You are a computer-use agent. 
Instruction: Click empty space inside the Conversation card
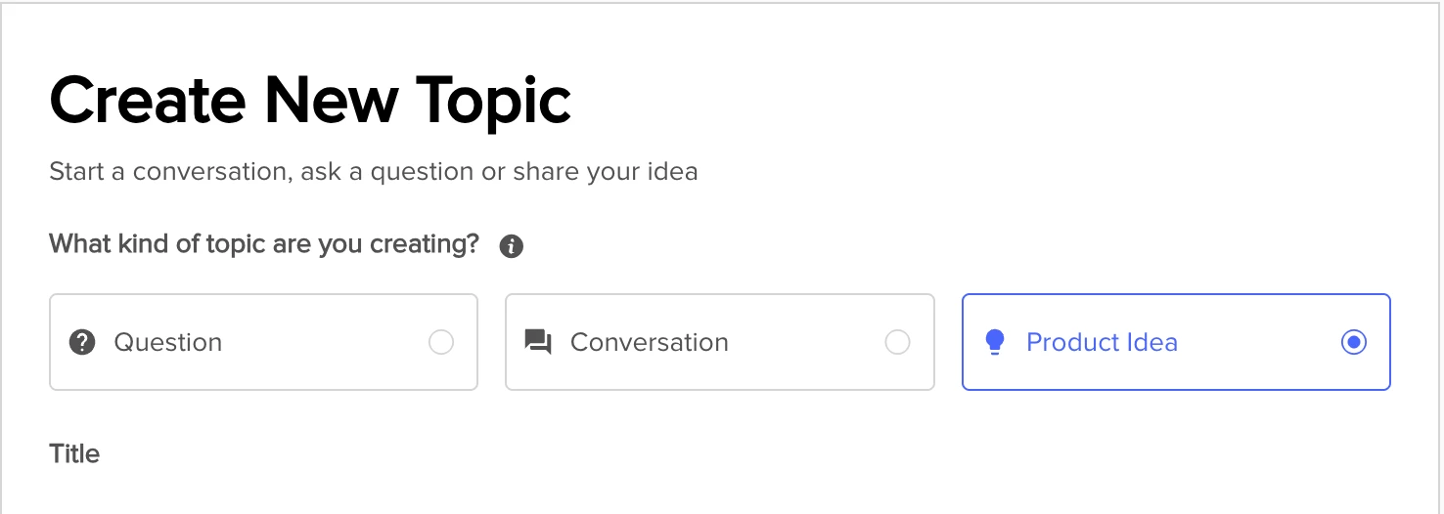point(802,342)
